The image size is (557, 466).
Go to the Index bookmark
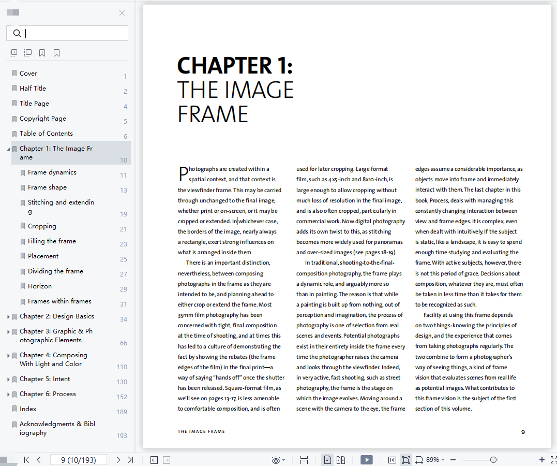pos(28,409)
